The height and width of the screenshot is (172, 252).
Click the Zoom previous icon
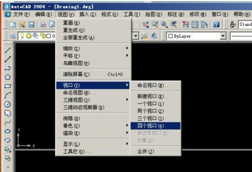coord(174,25)
